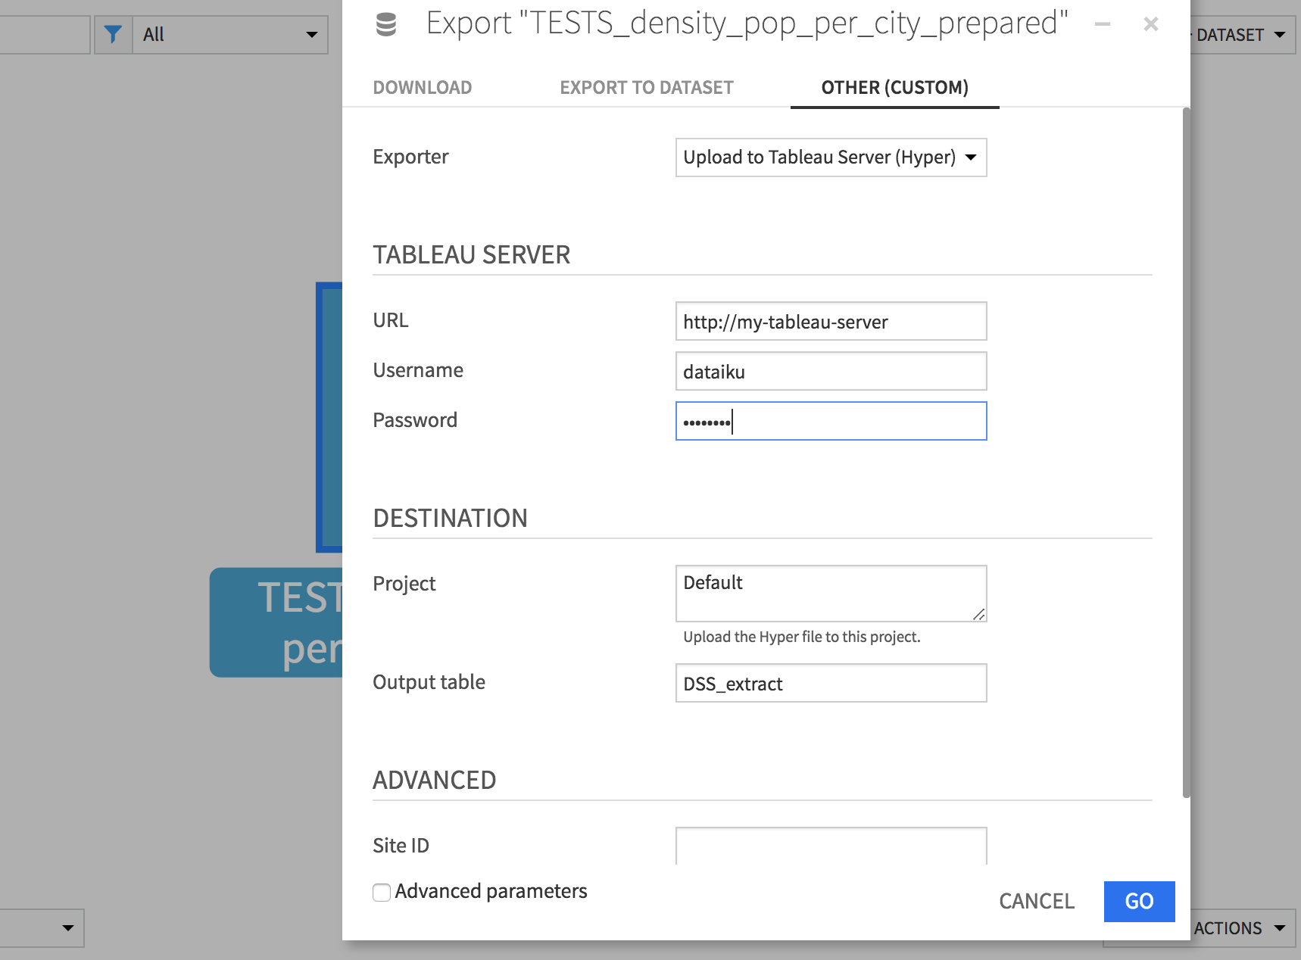
Task: Click the Project textarea resize handle
Action: (979, 615)
